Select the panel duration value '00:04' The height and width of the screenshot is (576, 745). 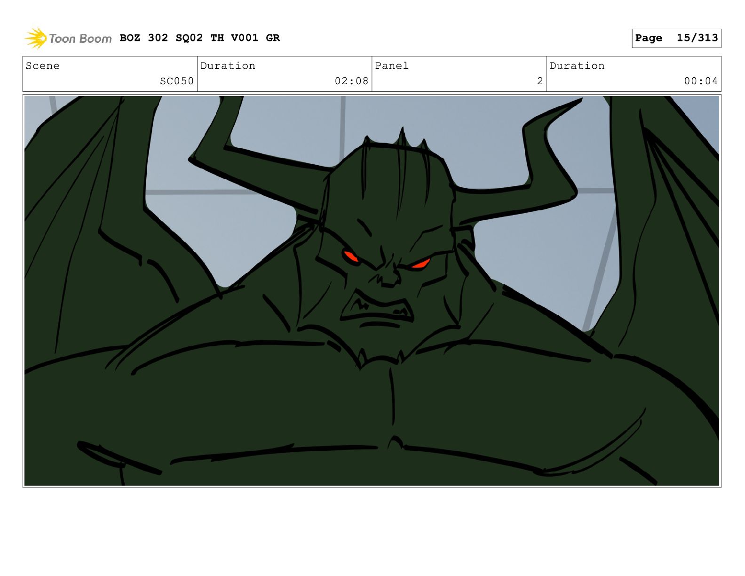[701, 81]
